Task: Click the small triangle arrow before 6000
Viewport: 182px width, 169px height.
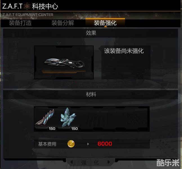Action: click(x=88, y=144)
